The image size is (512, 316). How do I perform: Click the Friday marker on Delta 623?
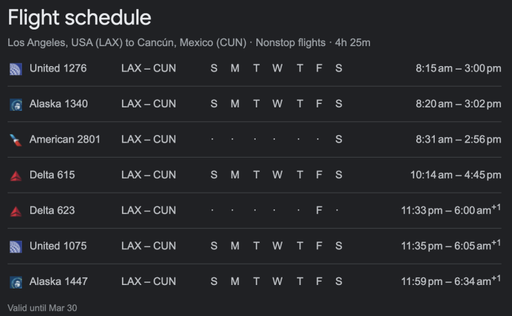[318, 211]
